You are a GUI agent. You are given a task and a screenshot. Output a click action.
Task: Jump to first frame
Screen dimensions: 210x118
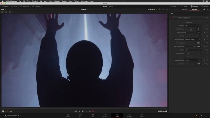(x=76, y=111)
